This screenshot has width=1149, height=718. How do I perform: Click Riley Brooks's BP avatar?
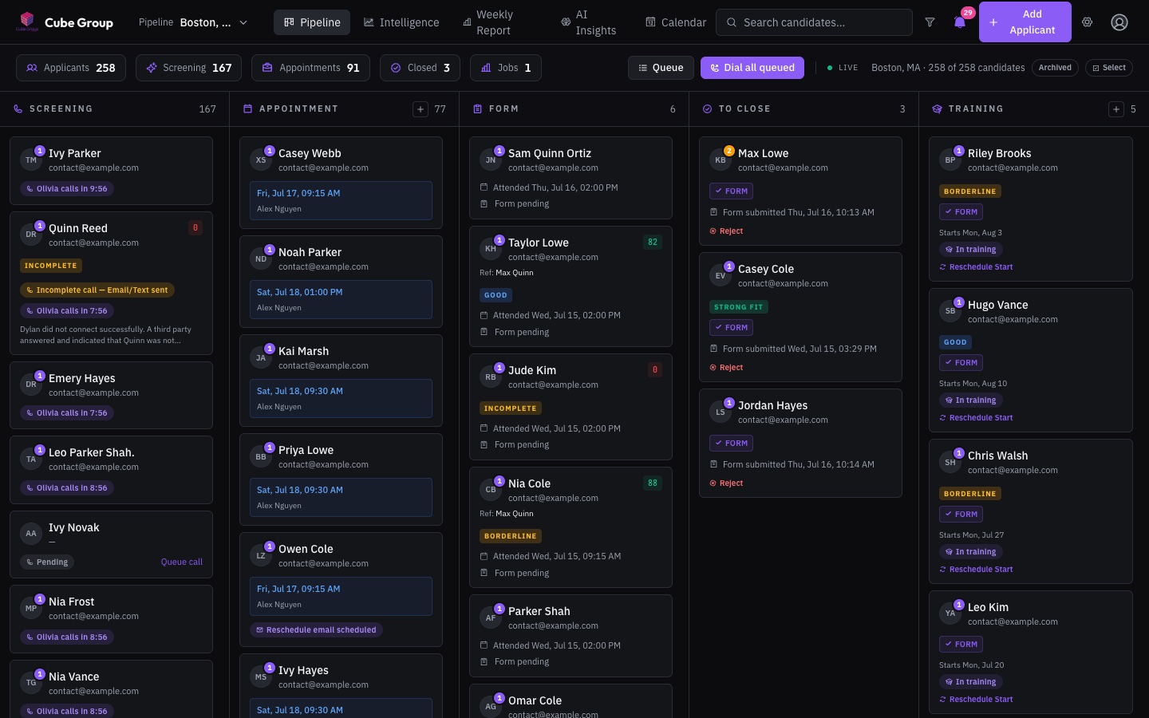point(950,160)
